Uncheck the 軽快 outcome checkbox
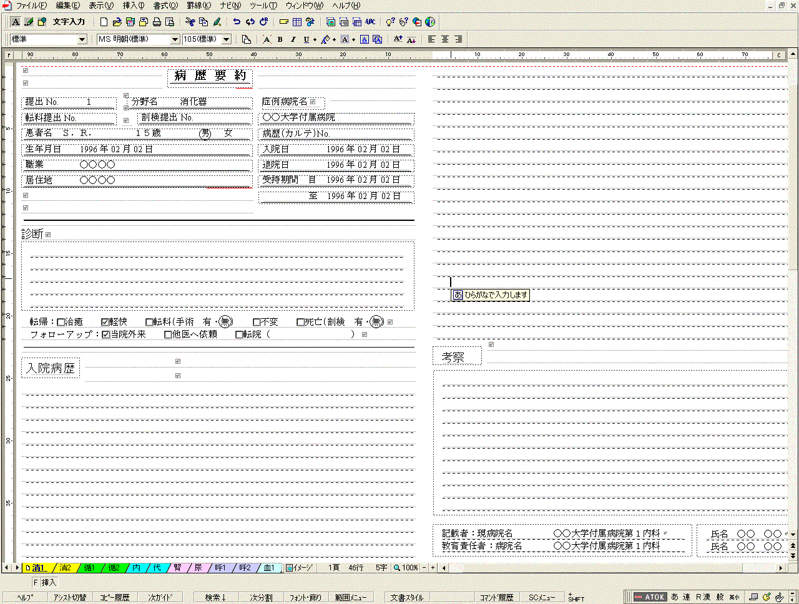Screen dimensions: 799x604 point(105,323)
